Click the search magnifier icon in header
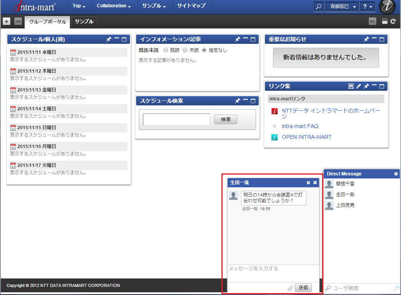 coord(318,7)
